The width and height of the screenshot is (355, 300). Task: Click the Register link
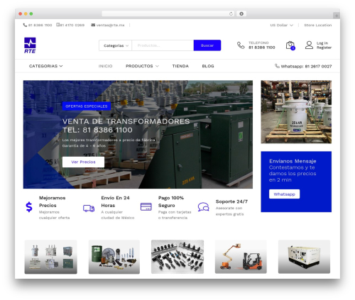point(324,48)
